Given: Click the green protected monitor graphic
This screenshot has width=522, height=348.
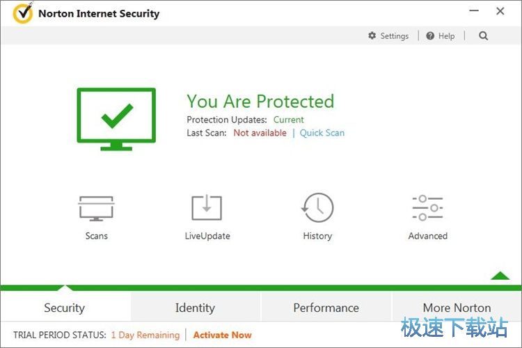Looking at the screenshot, I should point(116,118).
